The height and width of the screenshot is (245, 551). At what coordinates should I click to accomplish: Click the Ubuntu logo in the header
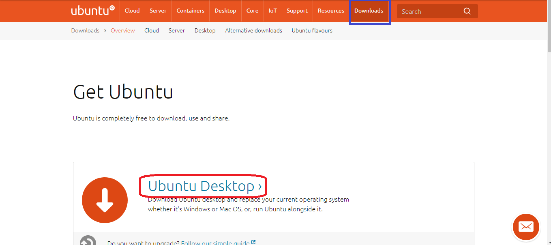point(93,10)
